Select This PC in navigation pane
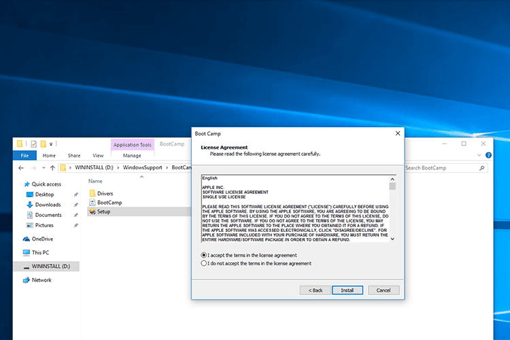The width and height of the screenshot is (510, 340). tap(40, 252)
